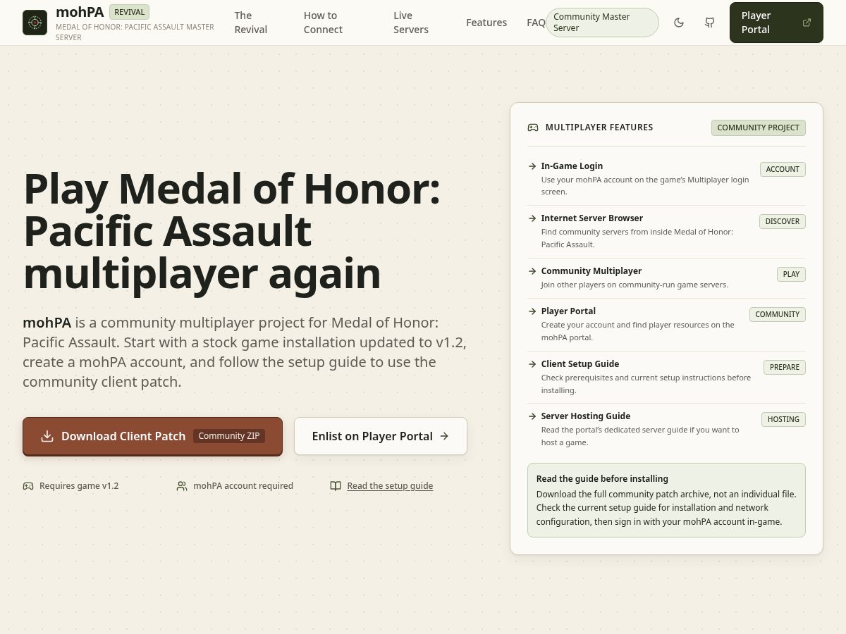Screen dimensions: 846x634
Task: Click the Requires game v1.2 text
Action: coord(79,486)
